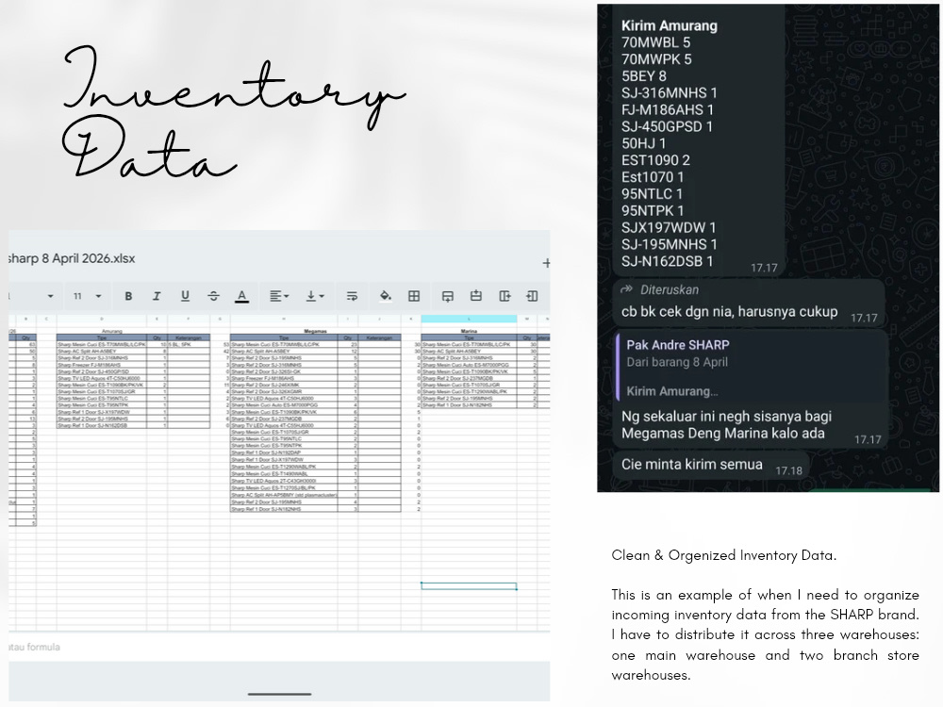Click the outlined active cell in column L
The height and width of the screenshot is (707, 943).
click(469, 585)
